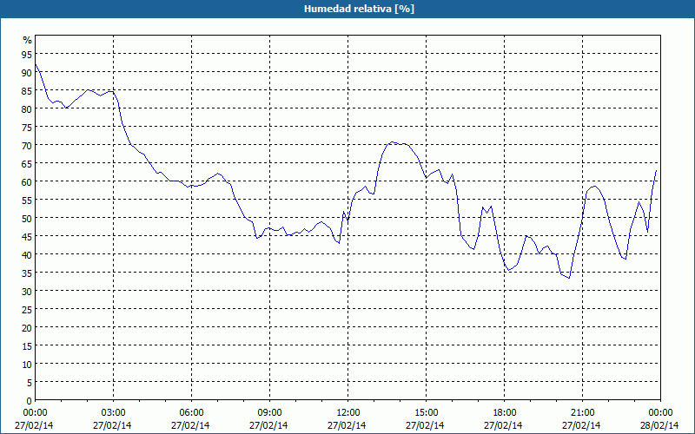Select the y-axis value "30"

tap(27, 292)
